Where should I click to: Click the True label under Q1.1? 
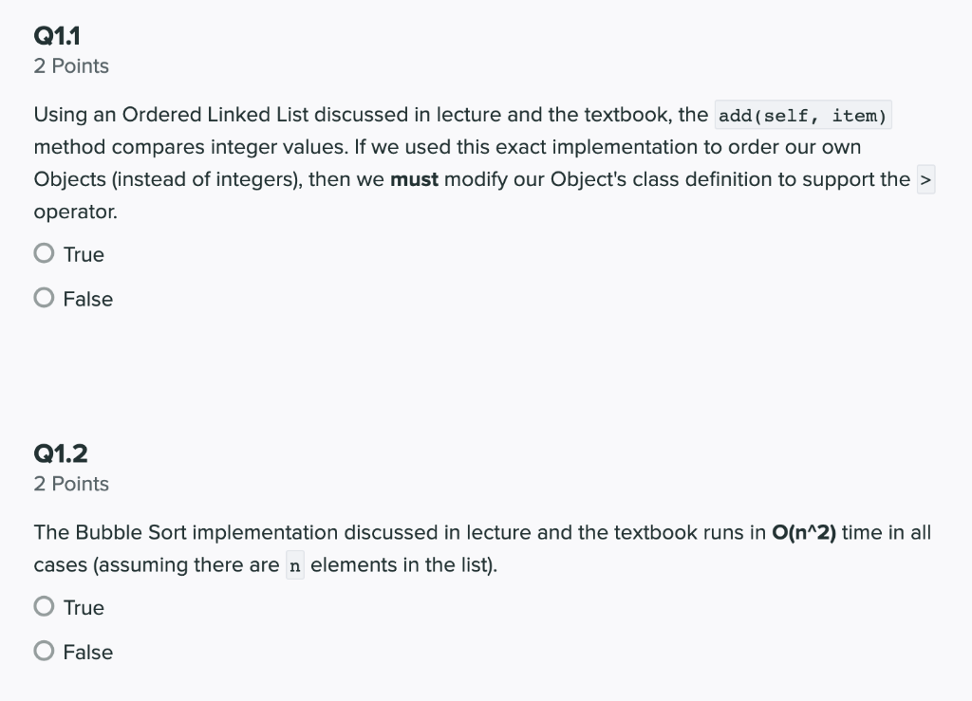click(83, 253)
